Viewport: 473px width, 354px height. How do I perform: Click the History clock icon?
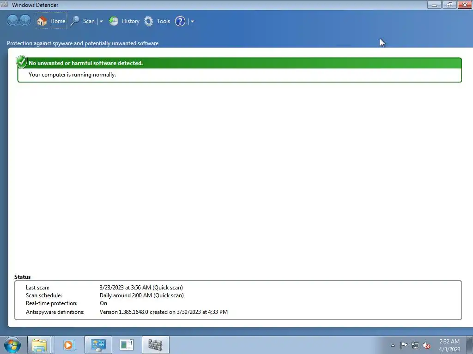[x=114, y=21]
